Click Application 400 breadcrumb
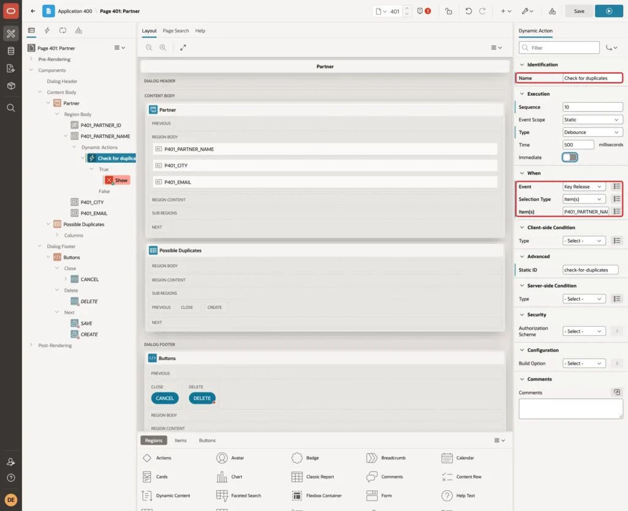628x511 pixels. pyautogui.click(x=75, y=11)
